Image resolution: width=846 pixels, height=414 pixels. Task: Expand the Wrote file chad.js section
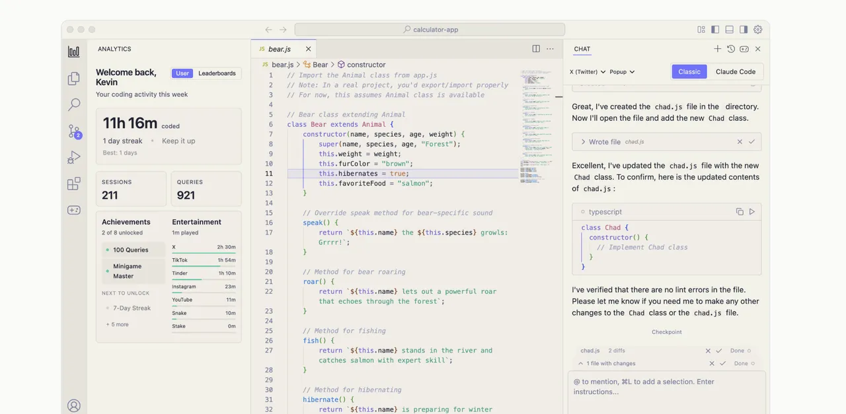[x=584, y=142]
